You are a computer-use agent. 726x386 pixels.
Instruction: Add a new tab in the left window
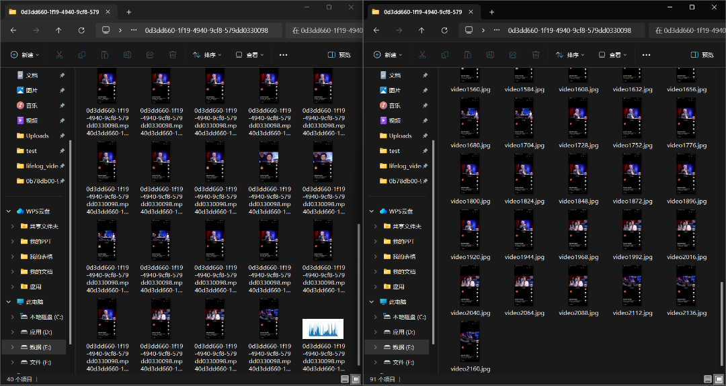128,12
